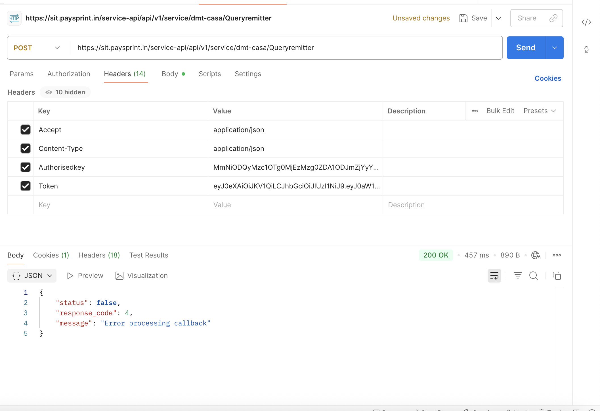Click the filter response icon
Screen dimensions: 600x411
(517, 276)
